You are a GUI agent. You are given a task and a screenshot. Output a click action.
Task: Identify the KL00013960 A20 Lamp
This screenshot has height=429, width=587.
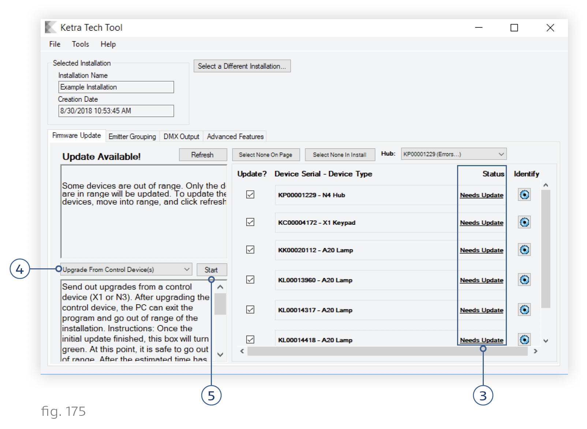524,280
